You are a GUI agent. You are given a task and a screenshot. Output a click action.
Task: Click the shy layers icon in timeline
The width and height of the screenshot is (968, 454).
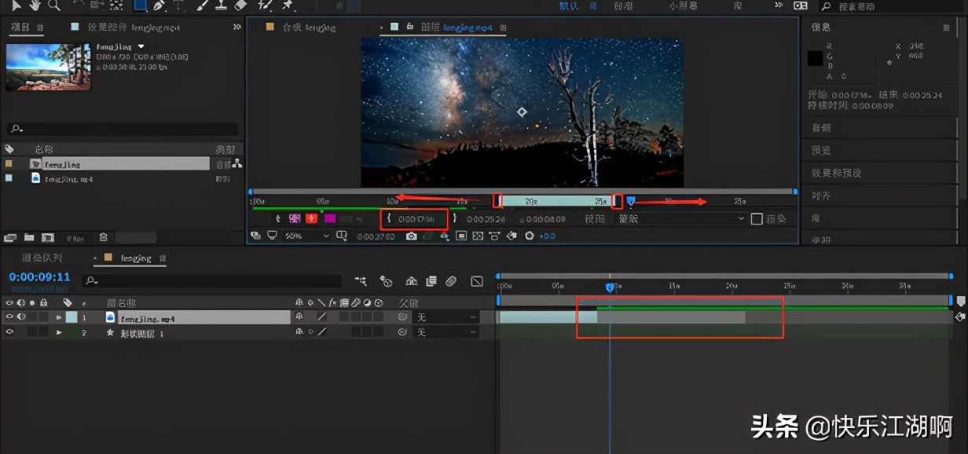click(411, 280)
